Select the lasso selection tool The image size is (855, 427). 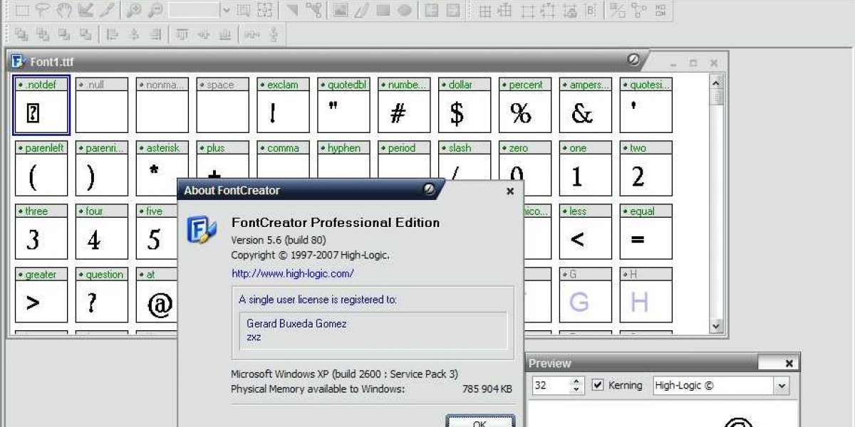point(43,10)
